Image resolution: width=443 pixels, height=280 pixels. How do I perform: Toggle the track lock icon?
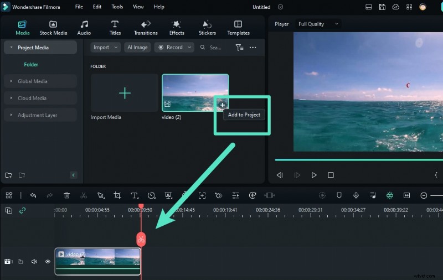tap(20, 261)
